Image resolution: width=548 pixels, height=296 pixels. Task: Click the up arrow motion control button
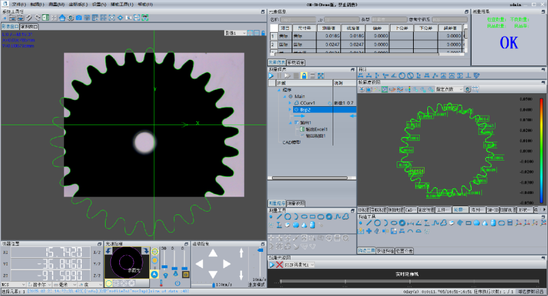click(213, 254)
